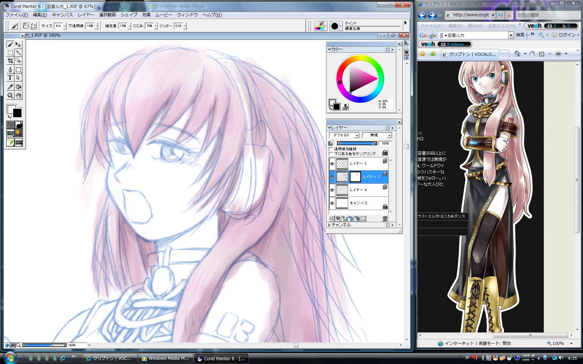Screen dimensions: 583x364
Task: Click the IE Favorites star icon
Action: click(x=422, y=54)
